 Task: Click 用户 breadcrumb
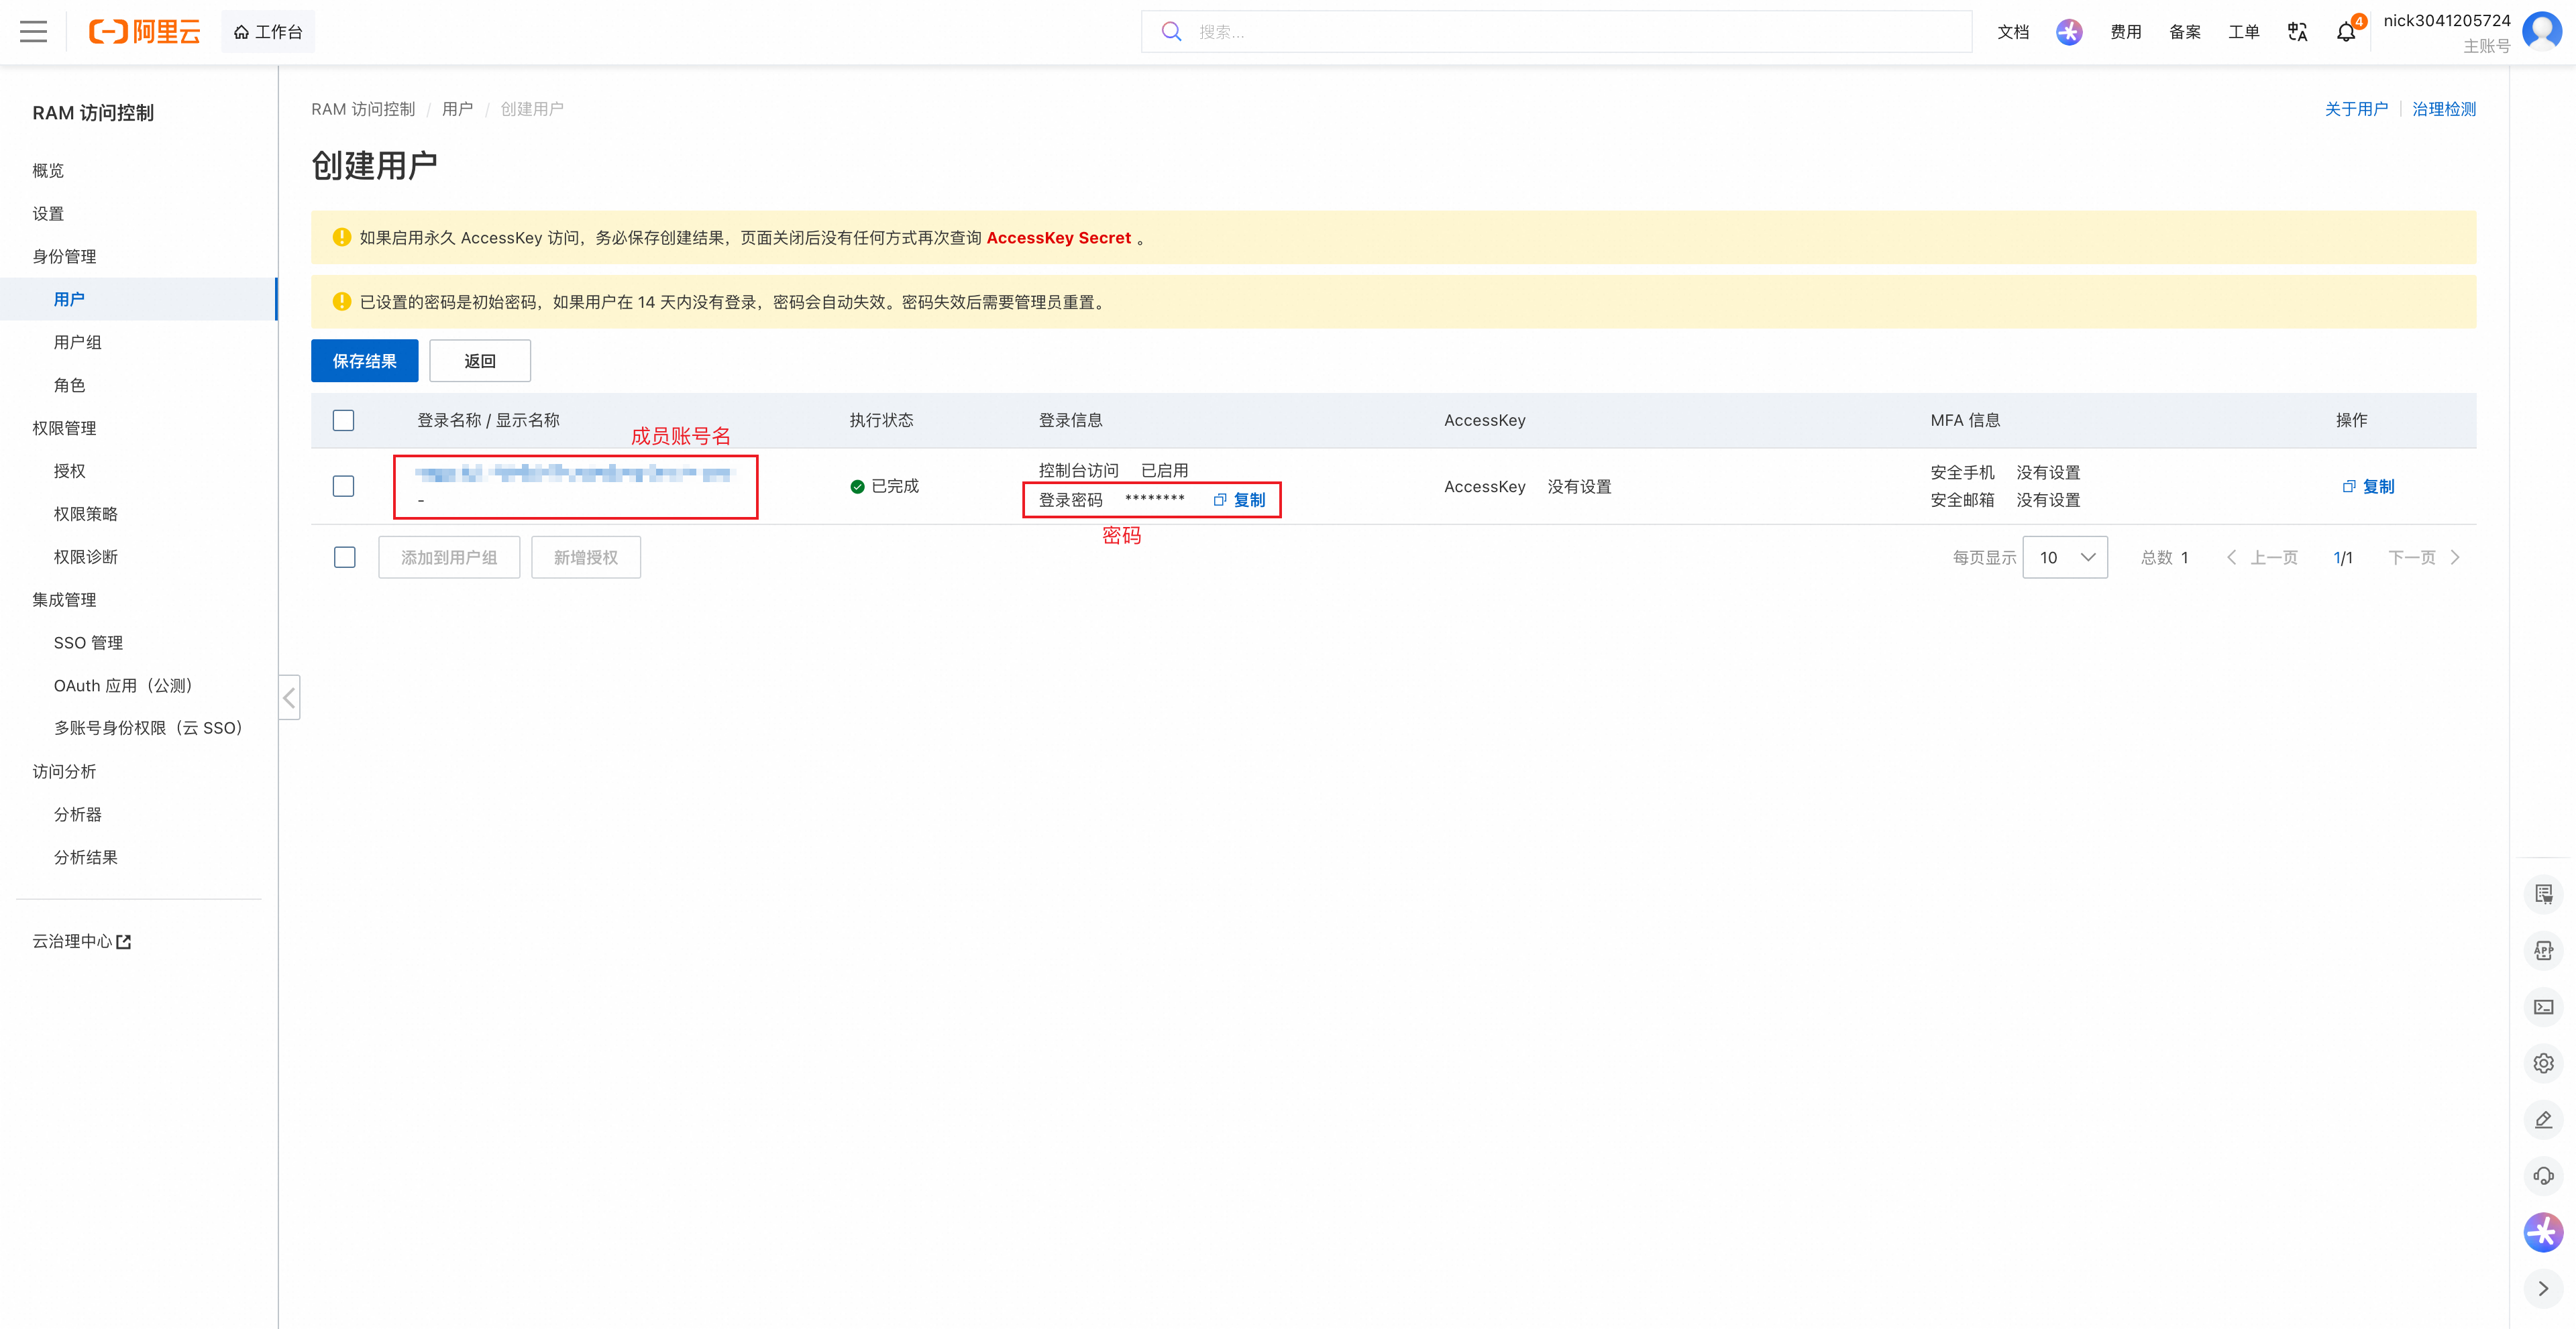click(x=457, y=109)
